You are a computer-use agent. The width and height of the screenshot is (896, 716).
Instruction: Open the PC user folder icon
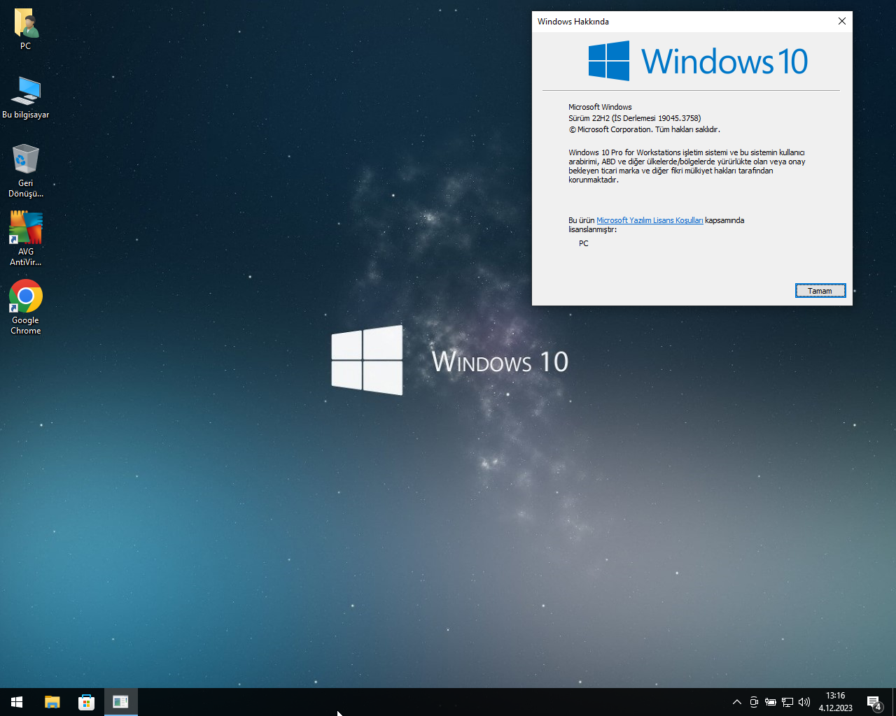coord(26,29)
